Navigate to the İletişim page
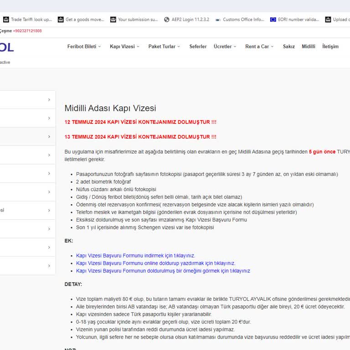 point(330,46)
